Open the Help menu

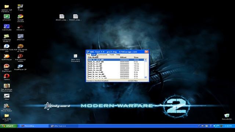(118, 55)
